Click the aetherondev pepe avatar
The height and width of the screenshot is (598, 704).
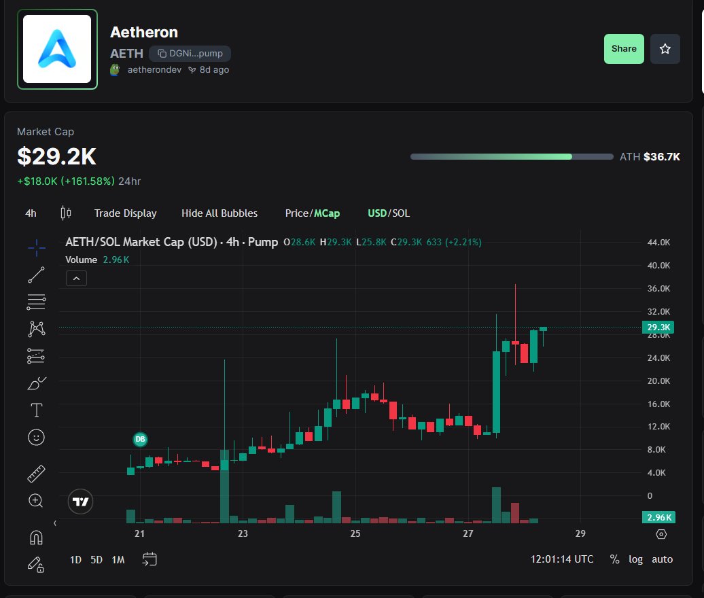[116, 69]
